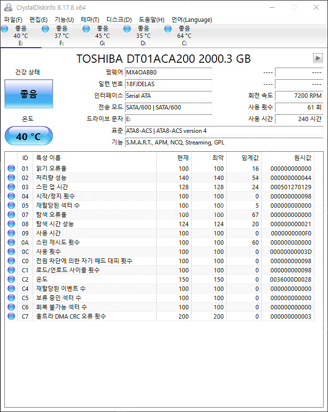Click the power-on count value 61 회

pos(299,107)
